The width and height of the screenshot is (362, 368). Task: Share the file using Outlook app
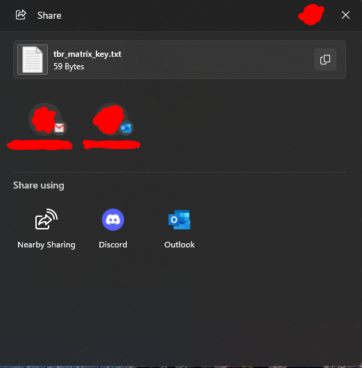(180, 229)
